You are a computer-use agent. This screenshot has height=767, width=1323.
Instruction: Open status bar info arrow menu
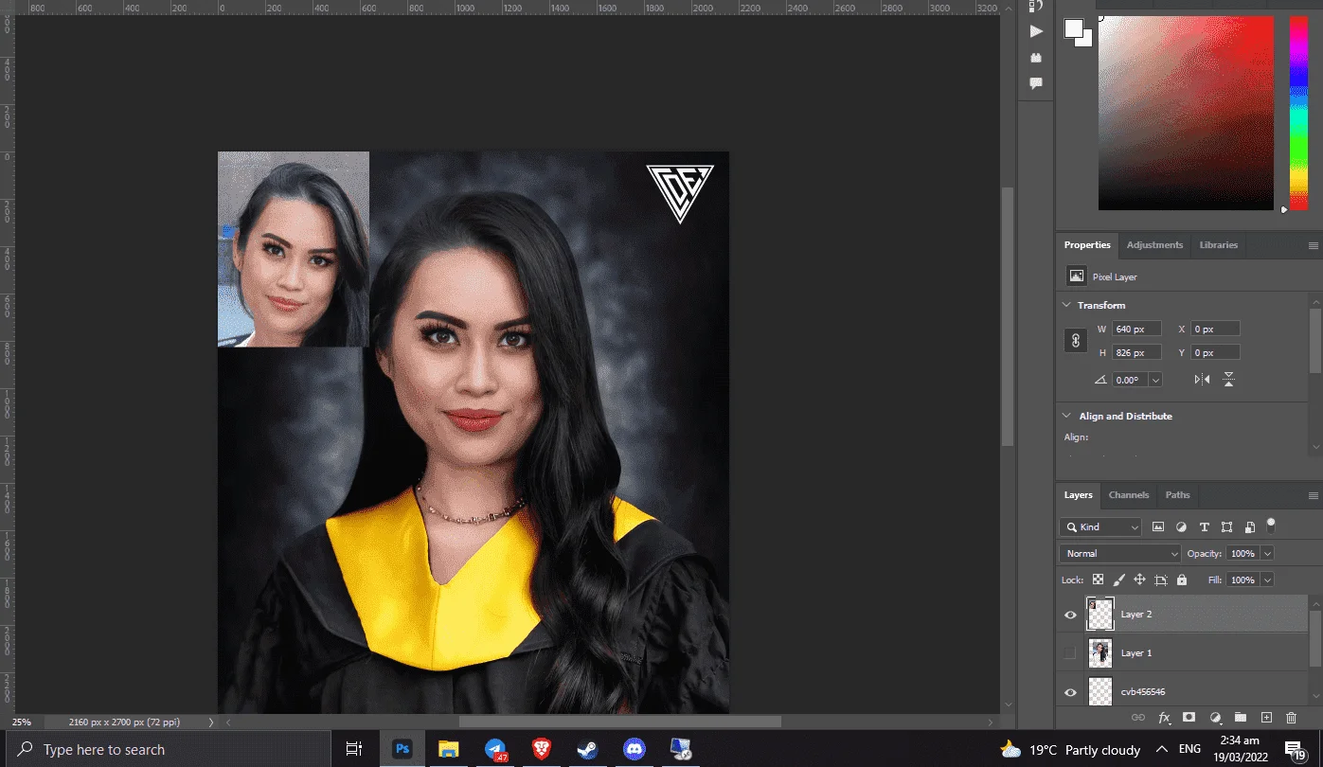[211, 722]
